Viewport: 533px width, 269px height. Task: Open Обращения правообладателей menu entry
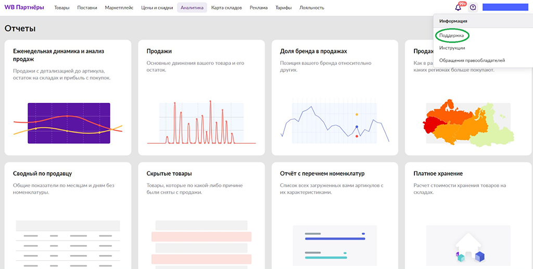coord(472,60)
